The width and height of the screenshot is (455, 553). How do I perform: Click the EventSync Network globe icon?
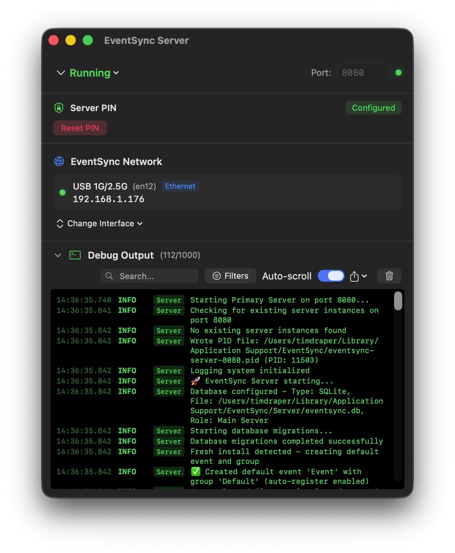coord(59,161)
